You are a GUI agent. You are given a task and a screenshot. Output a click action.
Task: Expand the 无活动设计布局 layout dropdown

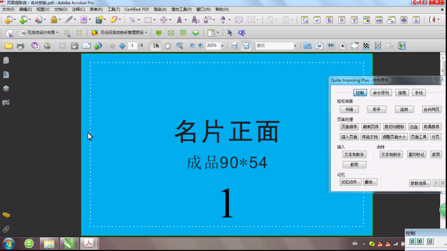[58, 32]
